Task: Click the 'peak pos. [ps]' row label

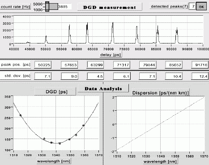Action: [x=16, y=65]
